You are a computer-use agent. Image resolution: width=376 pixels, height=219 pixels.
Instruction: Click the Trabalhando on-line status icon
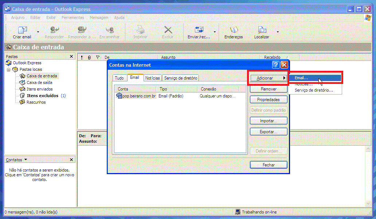(238, 212)
